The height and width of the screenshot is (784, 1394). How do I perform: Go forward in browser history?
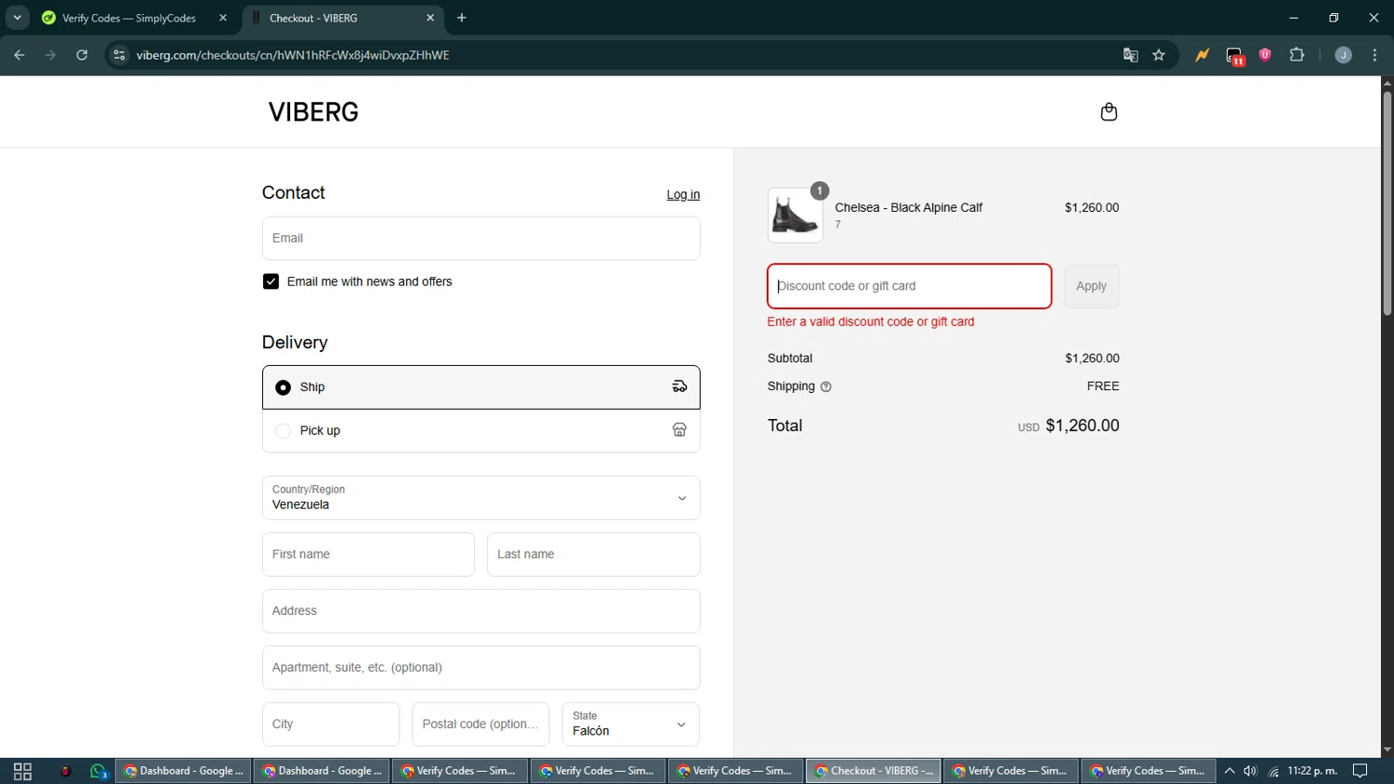(x=50, y=55)
